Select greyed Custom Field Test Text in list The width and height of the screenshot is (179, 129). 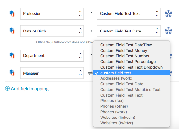(131, 95)
